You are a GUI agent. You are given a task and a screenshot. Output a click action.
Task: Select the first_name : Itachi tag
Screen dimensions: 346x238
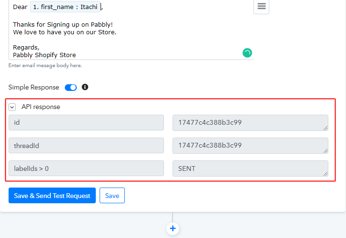[65, 7]
